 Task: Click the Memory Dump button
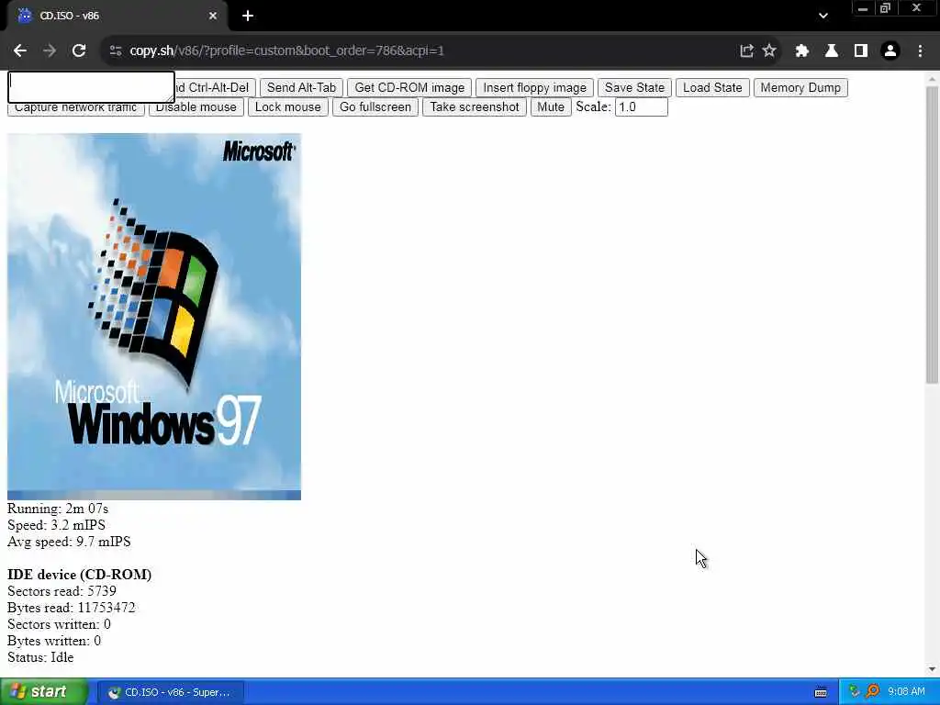coord(800,87)
